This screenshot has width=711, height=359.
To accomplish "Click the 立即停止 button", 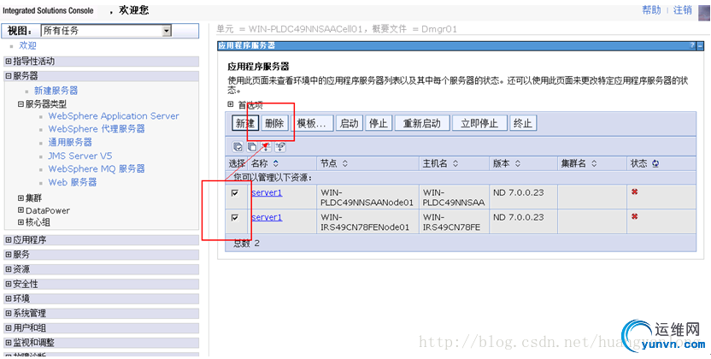I will click(x=479, y=123).
